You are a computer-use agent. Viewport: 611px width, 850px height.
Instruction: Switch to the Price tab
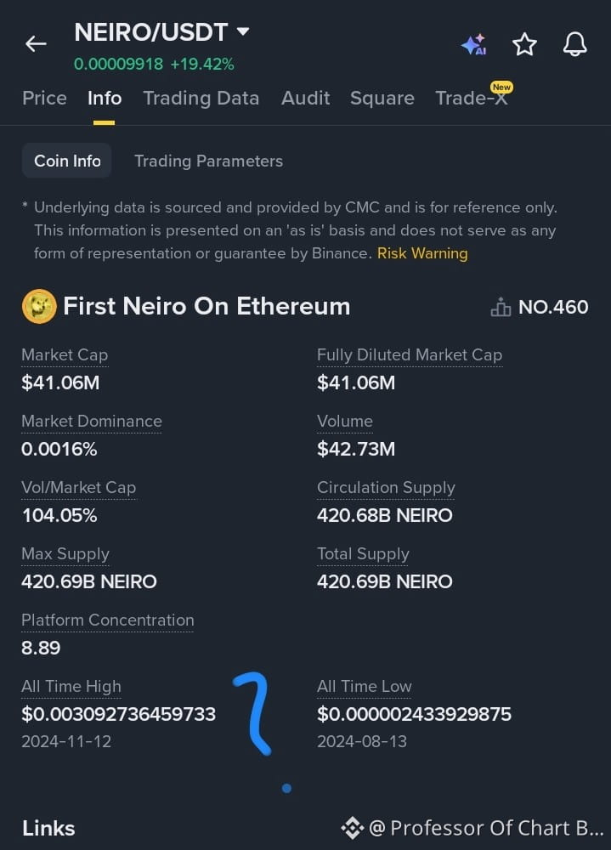coord(44,98)
